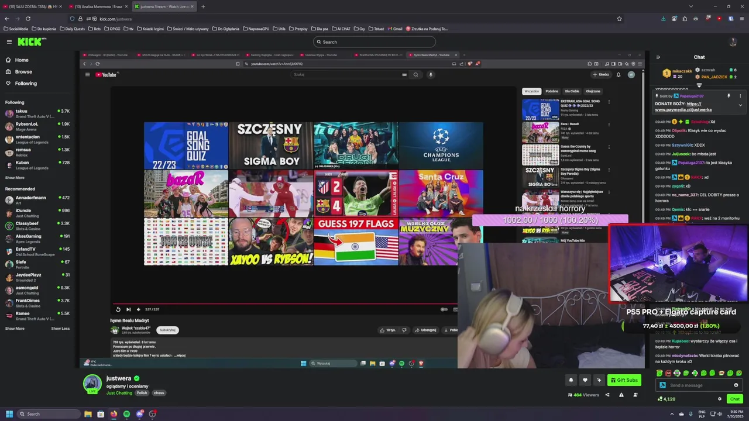
Task: Click the Kick logo
Action: [30, 42]
